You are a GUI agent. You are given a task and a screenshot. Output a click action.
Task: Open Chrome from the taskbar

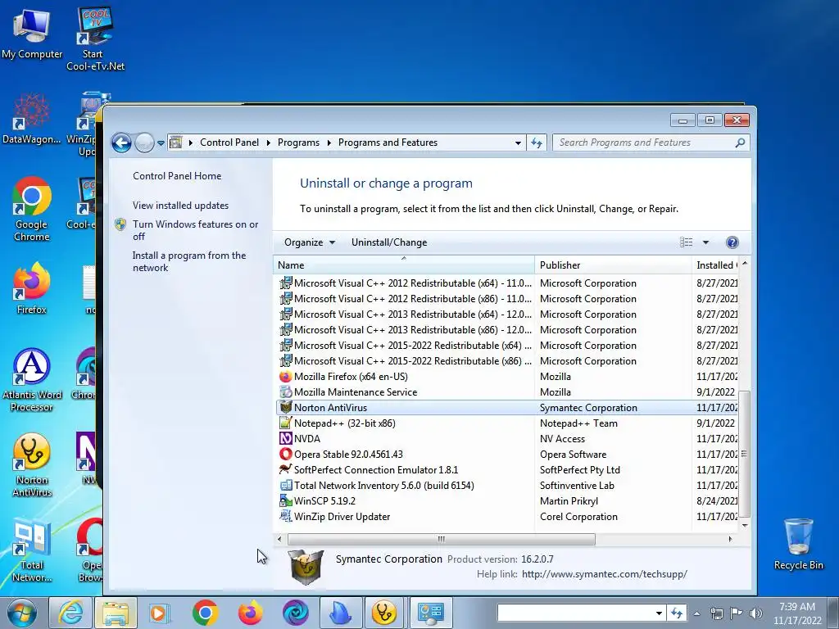tap(205, 613)
